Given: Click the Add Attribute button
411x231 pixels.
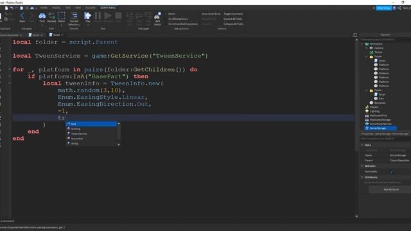Looking at the screenshot, I should click(x=391, y=189).
